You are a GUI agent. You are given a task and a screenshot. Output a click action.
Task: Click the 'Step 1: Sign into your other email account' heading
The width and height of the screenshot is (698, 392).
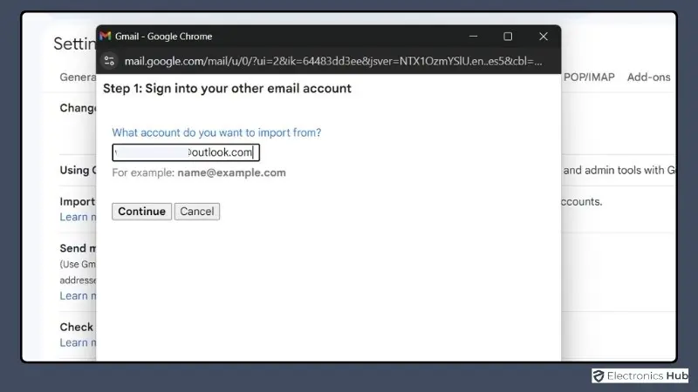[227, 89]
